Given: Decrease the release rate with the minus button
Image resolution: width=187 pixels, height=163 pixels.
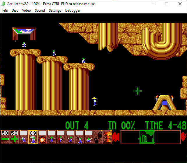Looking at the screenshot, I should [5, 137].
